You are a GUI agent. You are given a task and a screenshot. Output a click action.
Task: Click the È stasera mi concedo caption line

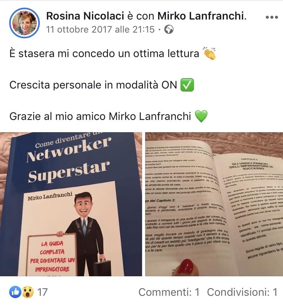(105, 54)
